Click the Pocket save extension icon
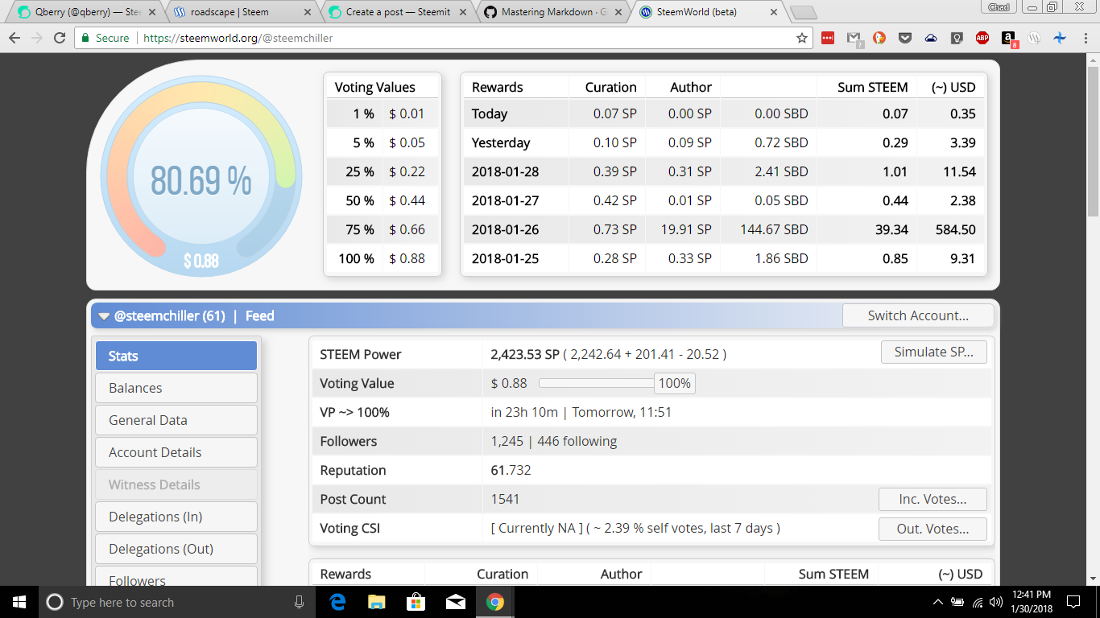Viewport: 1100px width, 618px height. point(905,38)
